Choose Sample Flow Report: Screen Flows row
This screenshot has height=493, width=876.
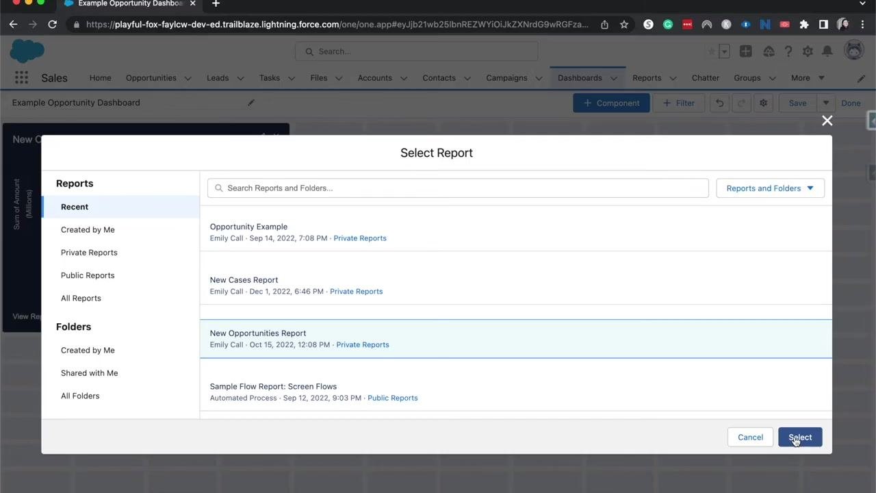point(516,392)
